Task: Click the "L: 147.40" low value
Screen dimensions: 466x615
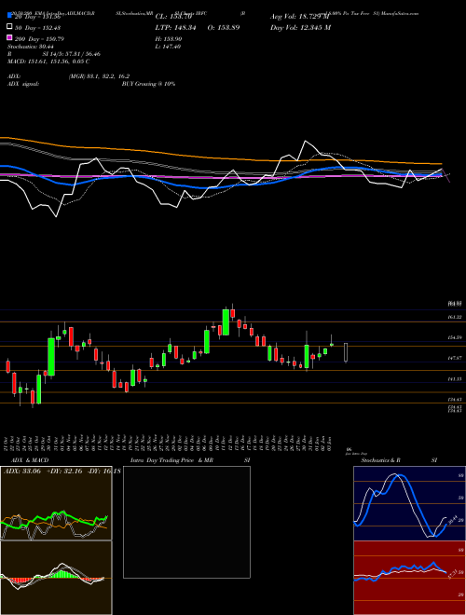Action: point(168,47)
